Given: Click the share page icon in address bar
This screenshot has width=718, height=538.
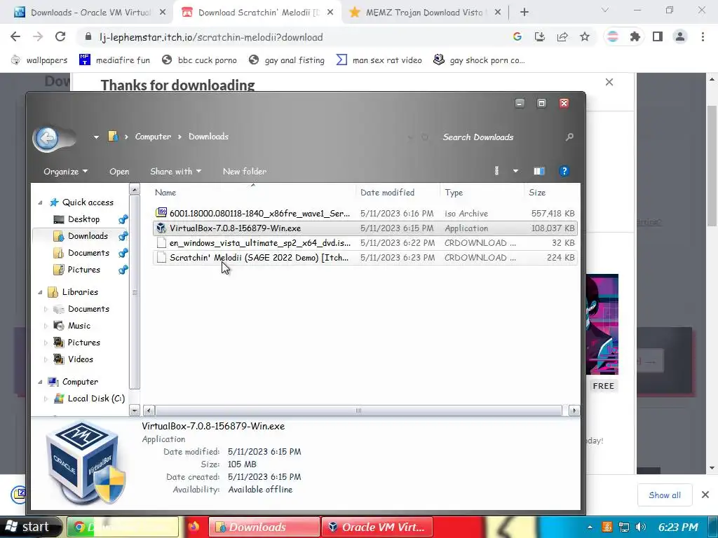Looking at the screenshot, I should point(562,37).
